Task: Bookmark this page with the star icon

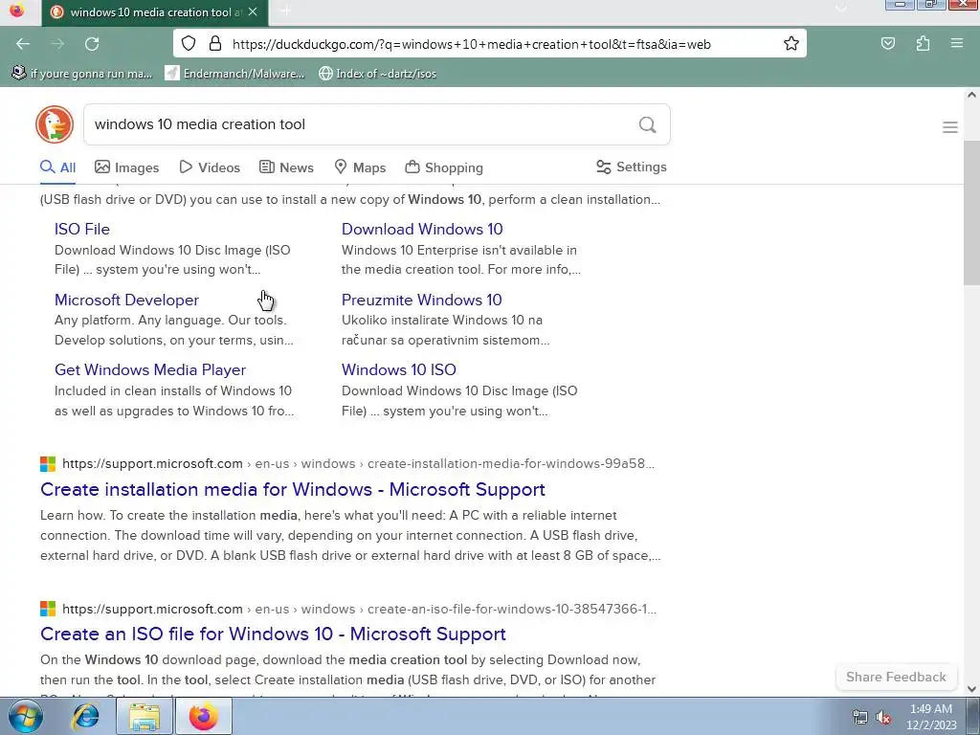Action: coord(791,44)
